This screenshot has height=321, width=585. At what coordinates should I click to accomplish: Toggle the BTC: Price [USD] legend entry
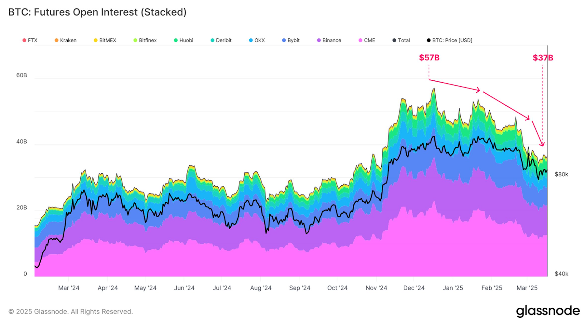click(x=450, y=40)
